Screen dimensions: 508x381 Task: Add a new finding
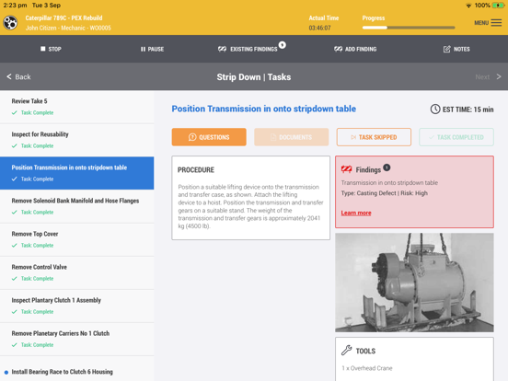pyautogui.click(x=355, y=49)
